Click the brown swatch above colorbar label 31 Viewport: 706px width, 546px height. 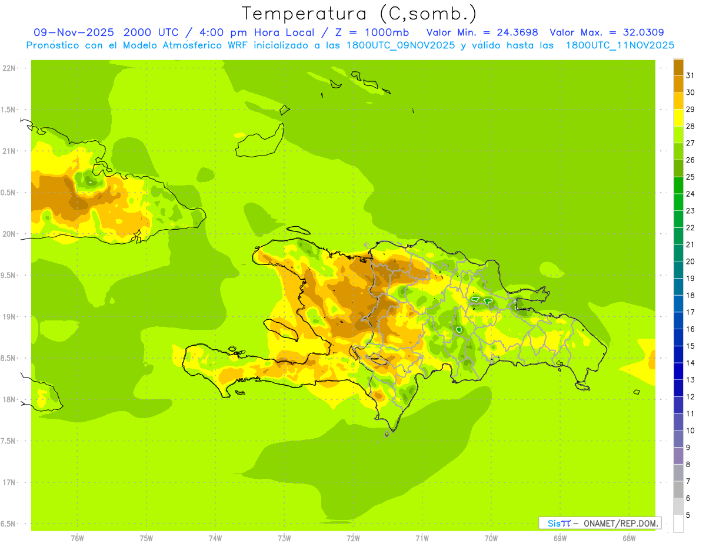(x=678, y=67)
